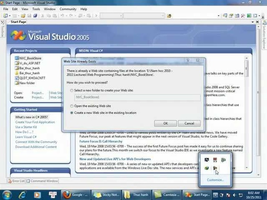Click the green Start Page toolbar icon
This screenshot has height=200, width=267.
[x=249, y=16]
